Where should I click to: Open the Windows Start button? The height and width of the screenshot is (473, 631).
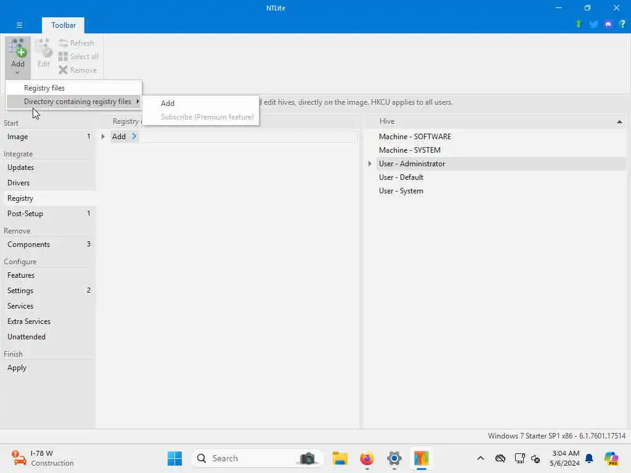[174, 458]
